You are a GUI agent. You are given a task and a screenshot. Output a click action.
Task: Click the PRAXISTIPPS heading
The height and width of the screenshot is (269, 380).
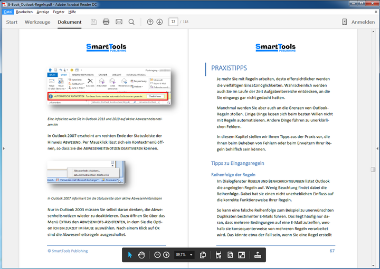tap(229, 68)
